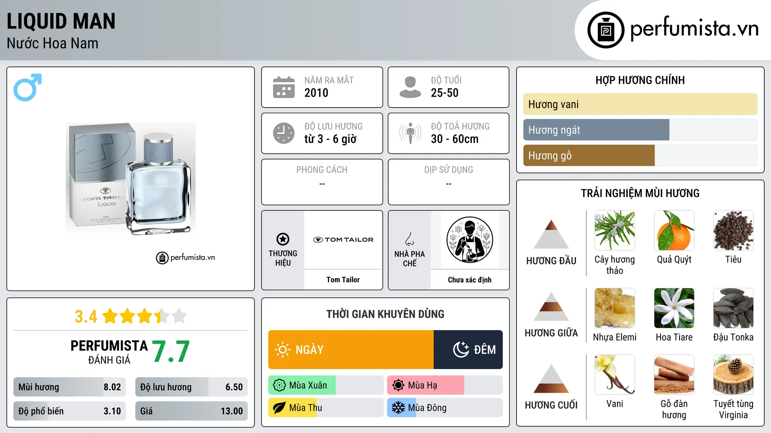Click the orange Ngày daytime bar

pos(351,350)
